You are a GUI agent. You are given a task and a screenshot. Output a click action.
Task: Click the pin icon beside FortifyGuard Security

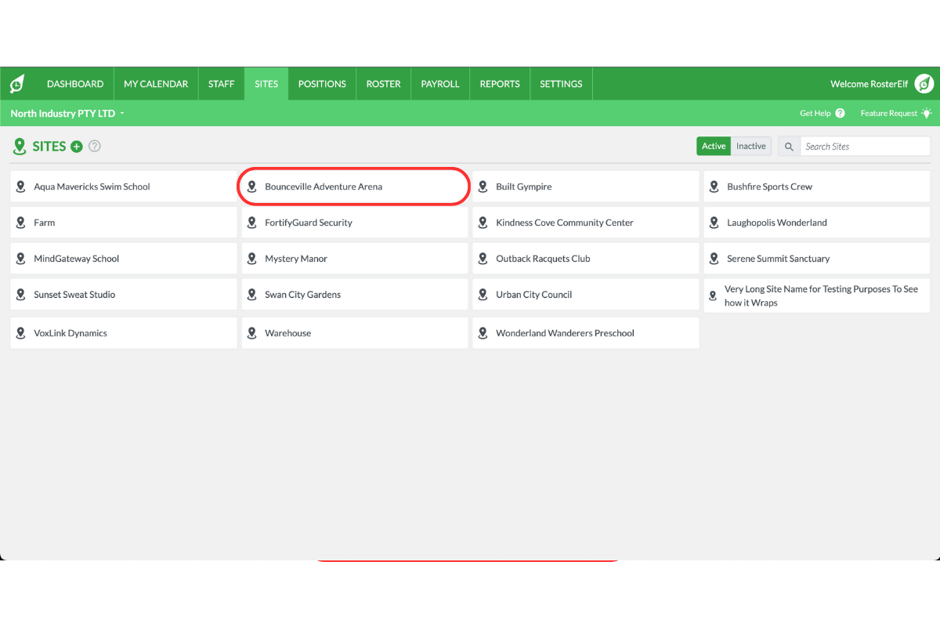click(251, 223)
